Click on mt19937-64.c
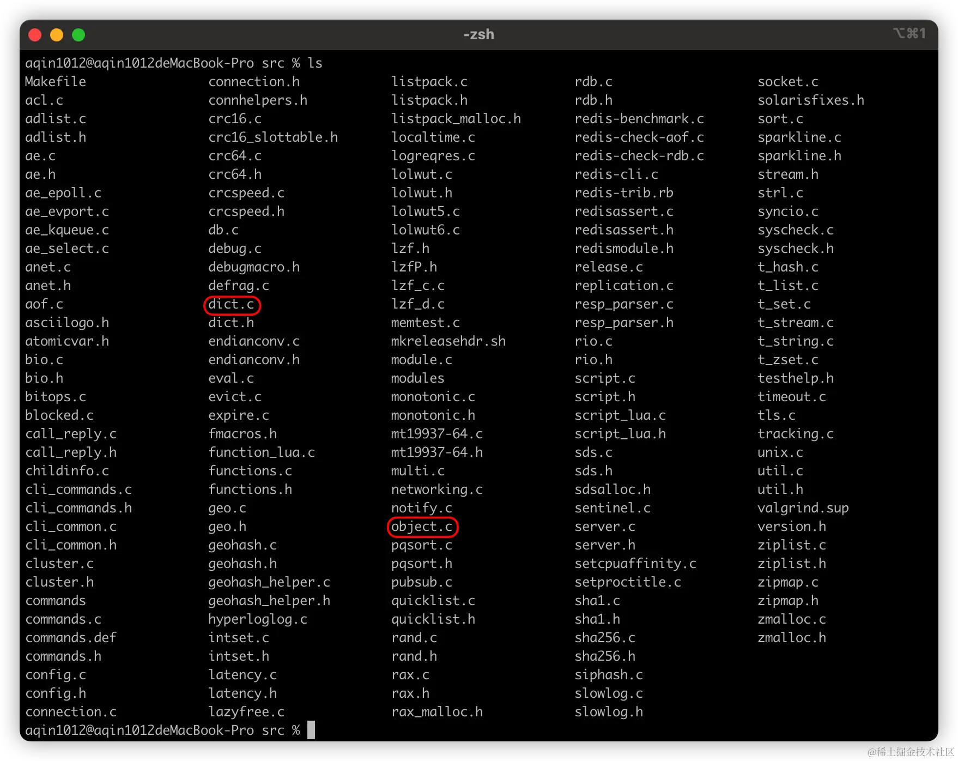This screenshot has width=958, height=761. coord(437,434)
